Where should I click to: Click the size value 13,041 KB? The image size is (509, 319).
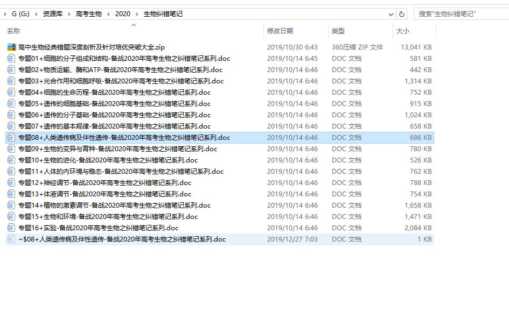(416, 47)
